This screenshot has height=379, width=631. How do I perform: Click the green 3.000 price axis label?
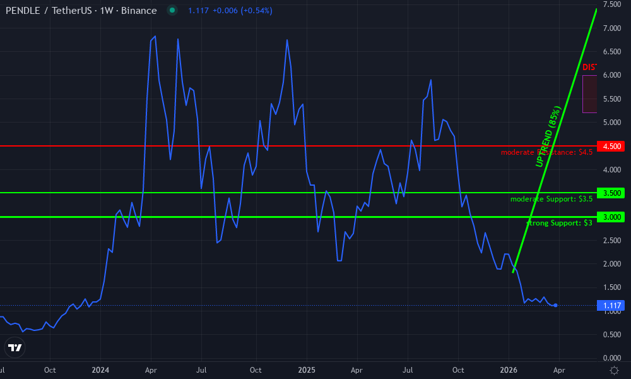(610, 217)
